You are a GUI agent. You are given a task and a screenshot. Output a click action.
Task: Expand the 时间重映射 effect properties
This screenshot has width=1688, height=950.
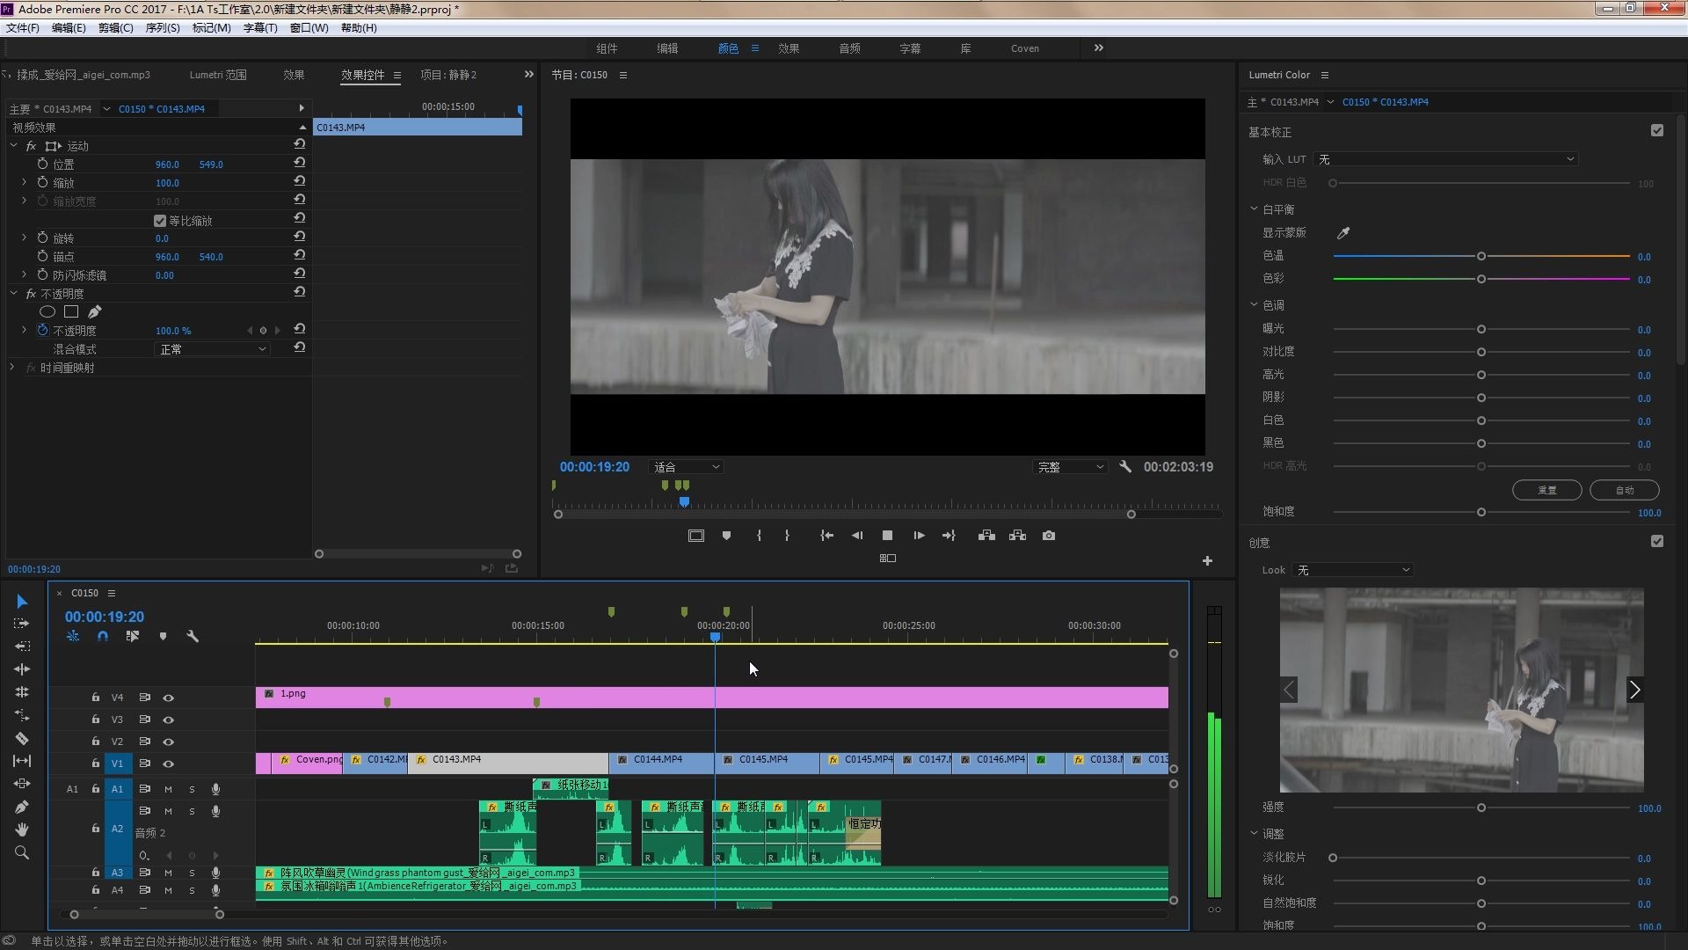tap(12, 368)
